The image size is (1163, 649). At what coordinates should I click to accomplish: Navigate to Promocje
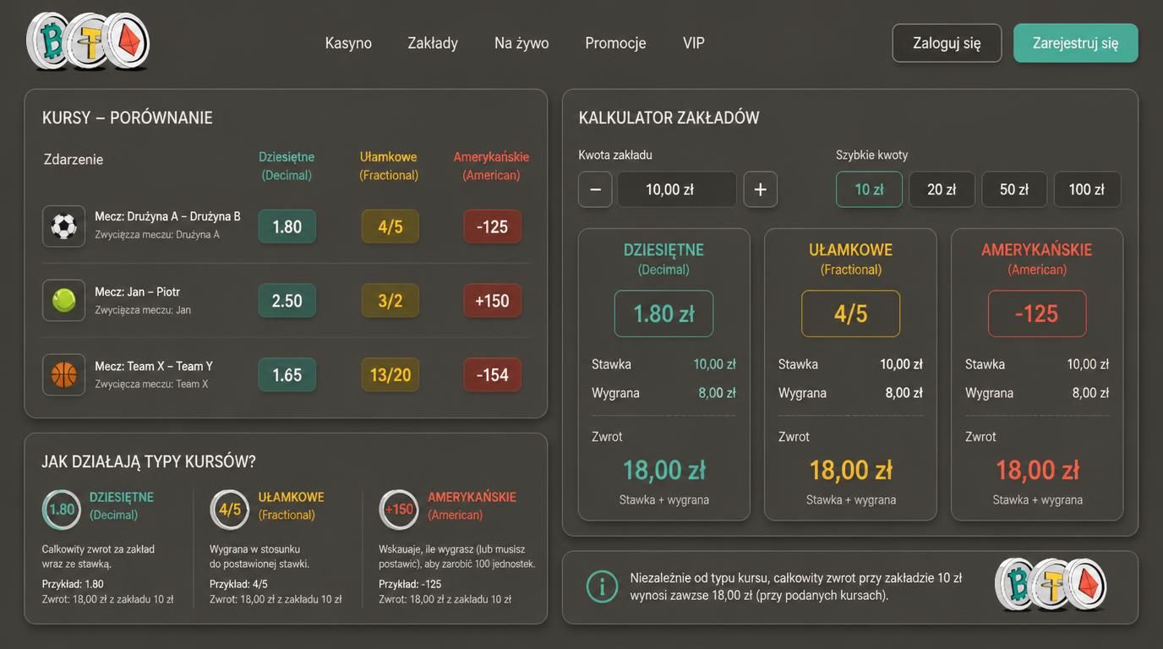pos(615,43)
